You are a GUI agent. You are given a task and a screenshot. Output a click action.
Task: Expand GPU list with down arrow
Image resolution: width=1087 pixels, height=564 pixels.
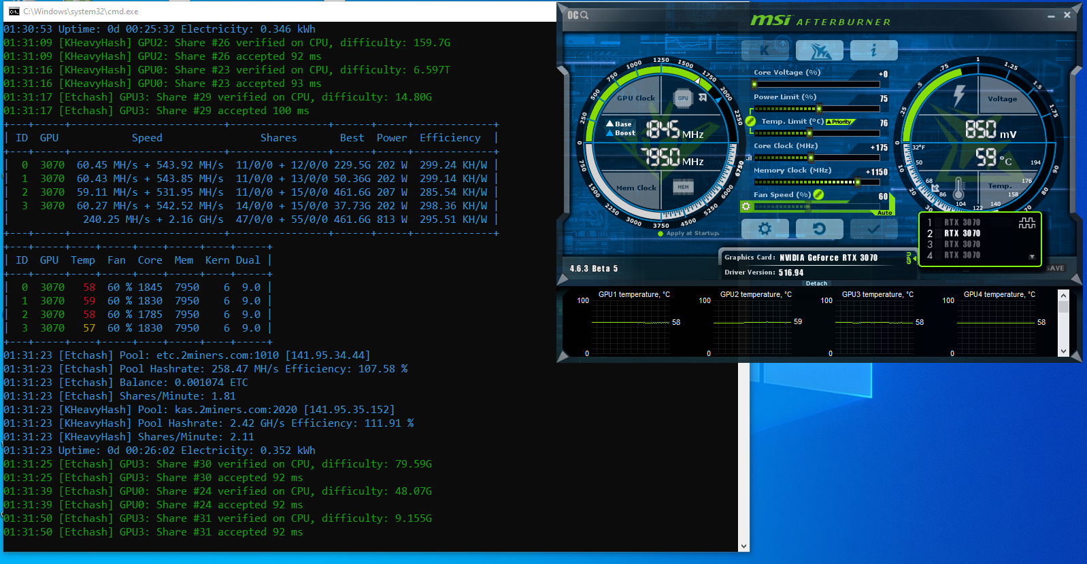1032,257
